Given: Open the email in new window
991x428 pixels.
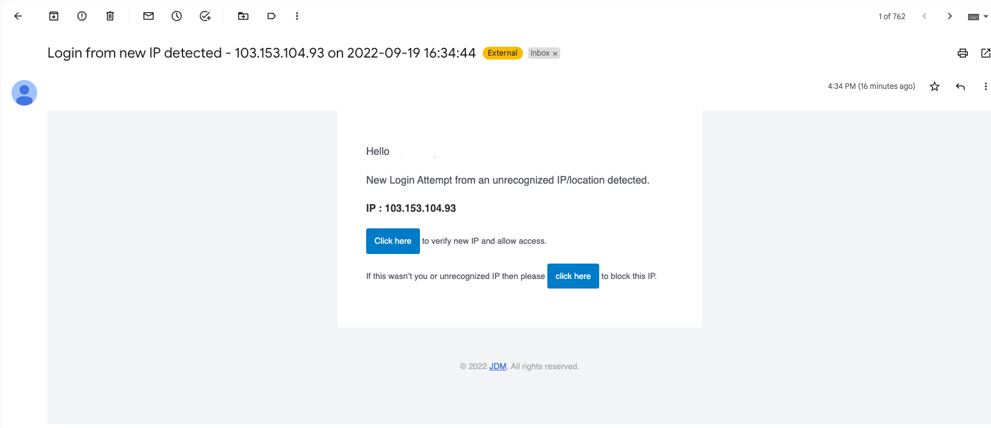Looking at the screenshot, I should 985,53.
